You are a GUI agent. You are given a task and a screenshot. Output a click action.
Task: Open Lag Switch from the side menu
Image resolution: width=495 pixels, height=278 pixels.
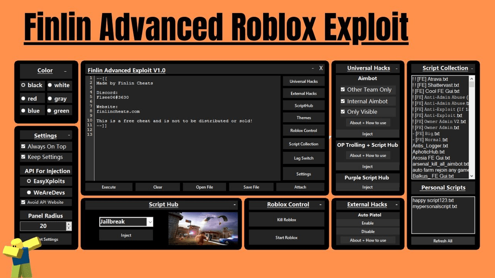click(x=304, y=158)
